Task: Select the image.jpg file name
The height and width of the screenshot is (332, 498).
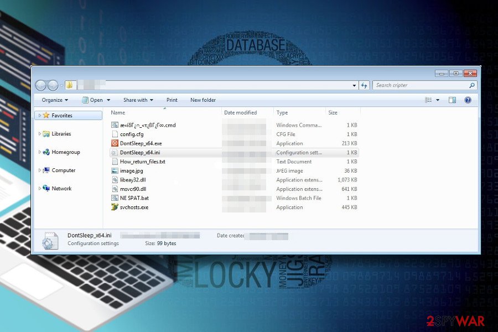Action: pyautogui.click(x=132, y=171)
